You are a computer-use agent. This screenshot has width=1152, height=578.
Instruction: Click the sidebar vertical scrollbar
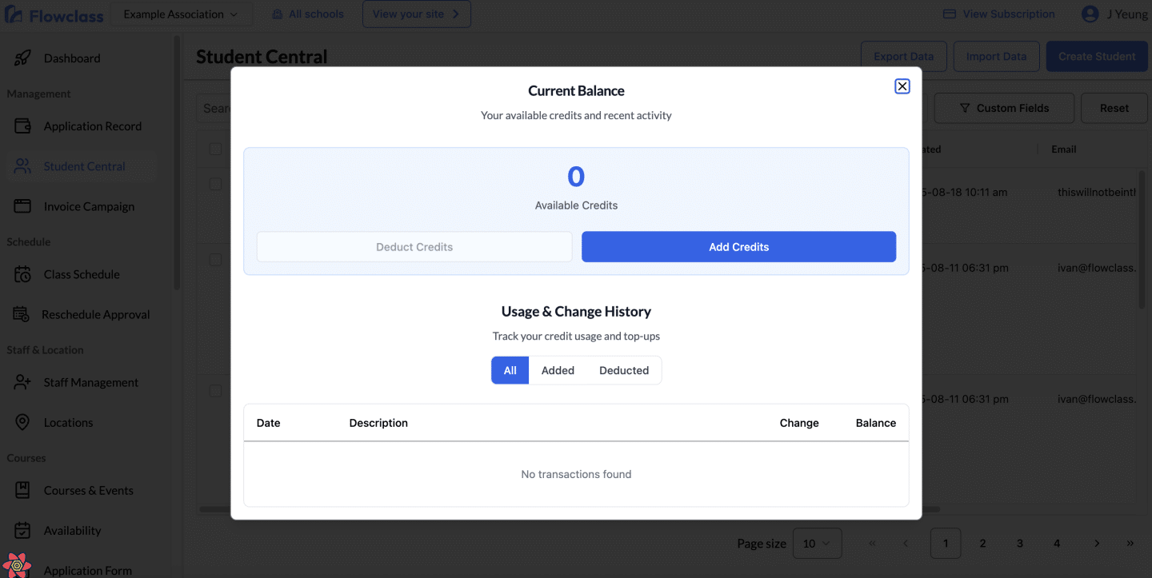click(177, 164)
